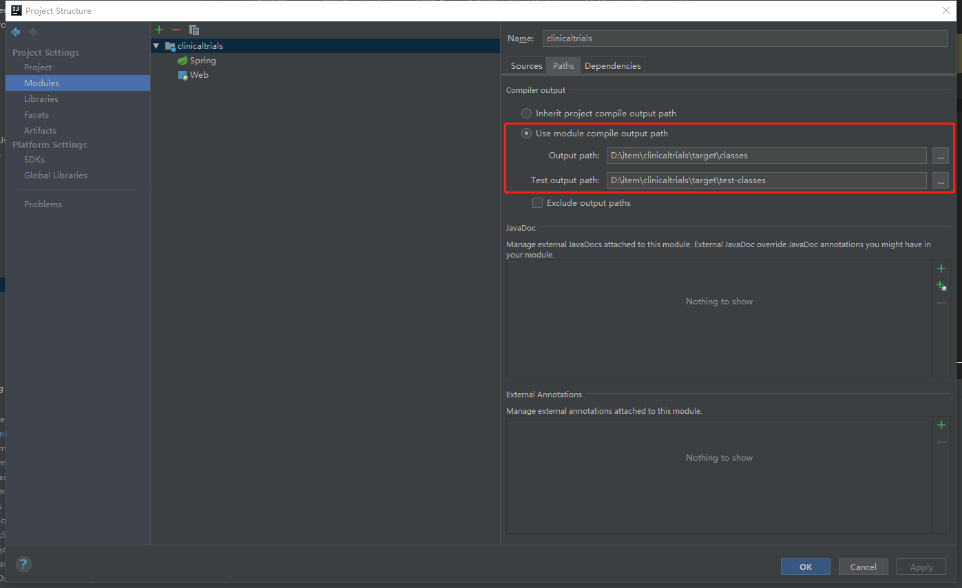Remove the external annotation minus icon
Image resolution: width=962 pixels, height=588 pixels.
coord(941,442)
